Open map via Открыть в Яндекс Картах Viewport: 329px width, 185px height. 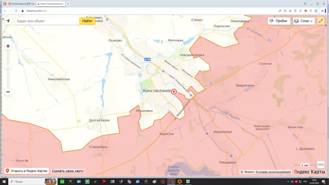(x=26, y=171)
